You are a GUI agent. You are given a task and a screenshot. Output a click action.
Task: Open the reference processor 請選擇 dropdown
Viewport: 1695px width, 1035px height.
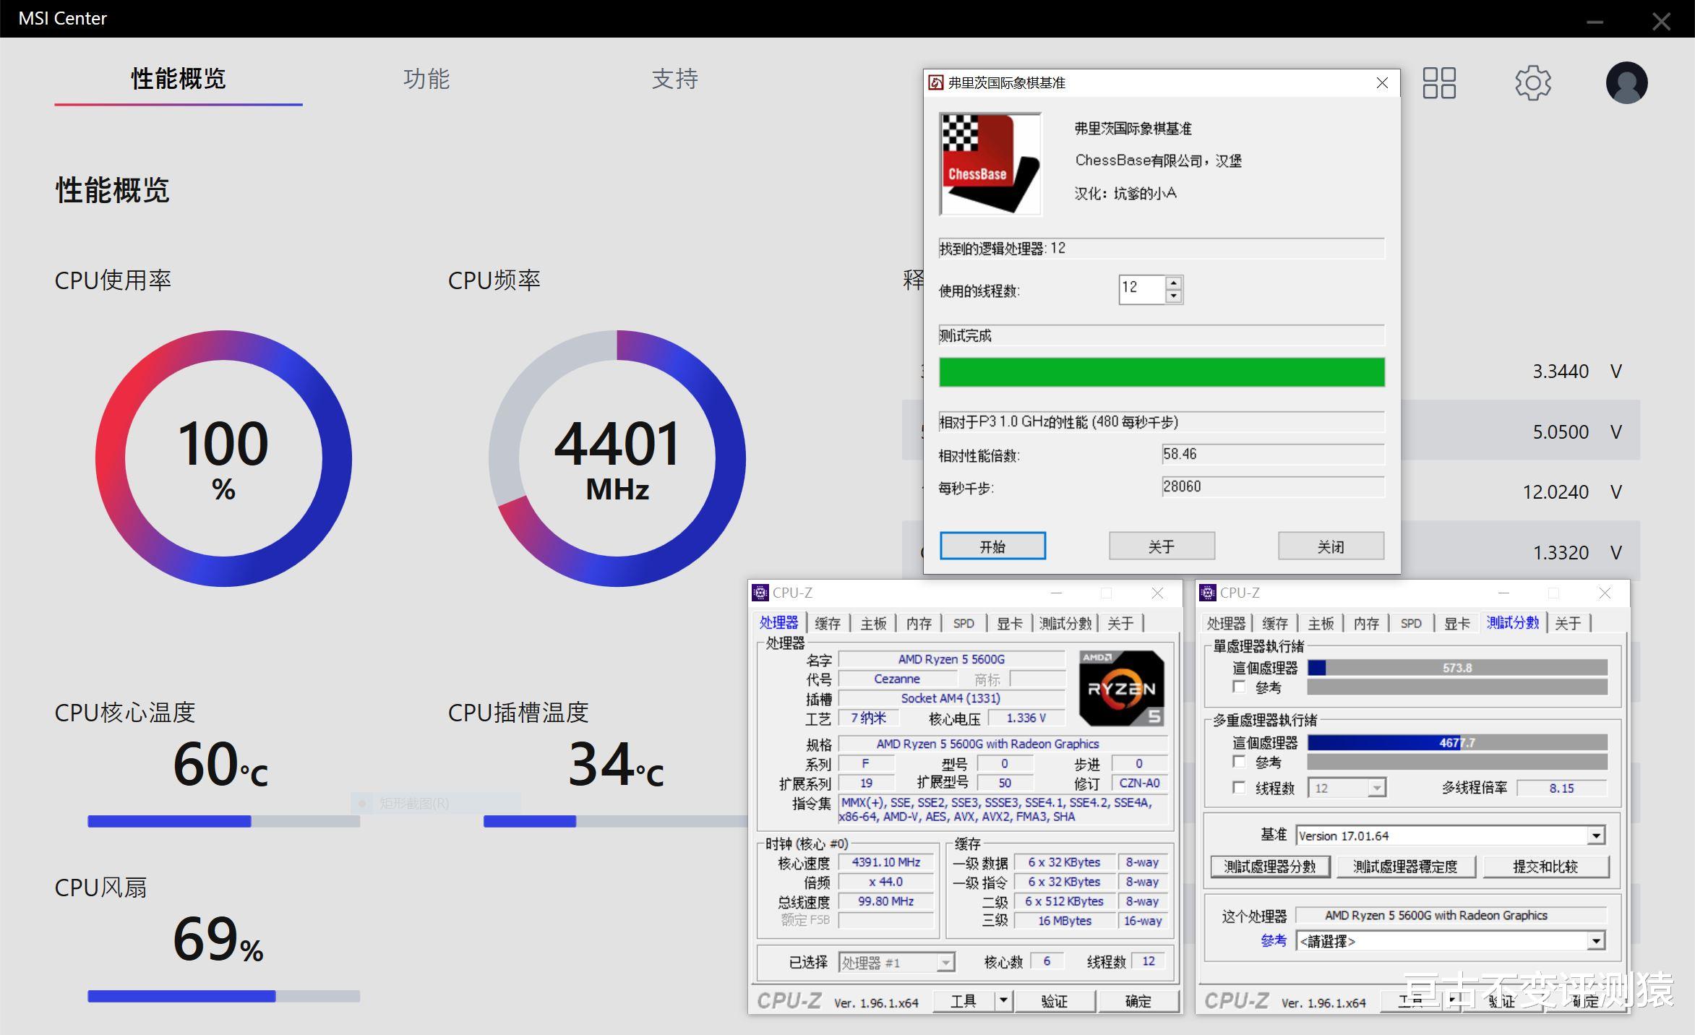(1597, 940)
